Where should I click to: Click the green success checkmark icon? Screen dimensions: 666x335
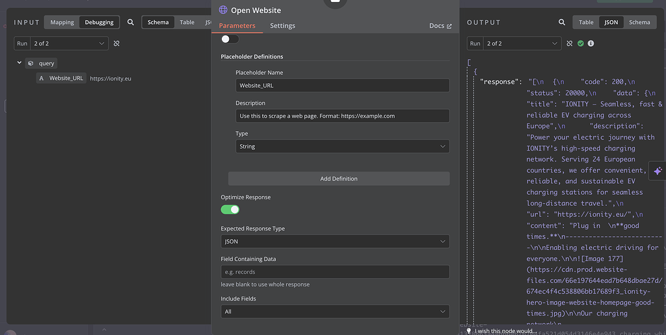(x=580, y=43)
